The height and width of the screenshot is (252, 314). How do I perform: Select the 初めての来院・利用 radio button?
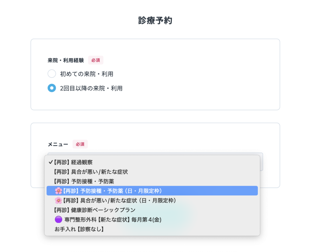click(x=52, y=74)
